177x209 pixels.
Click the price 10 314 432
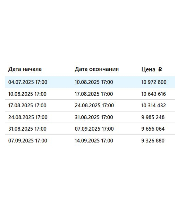pyautogui.click(x=154, y=106)
